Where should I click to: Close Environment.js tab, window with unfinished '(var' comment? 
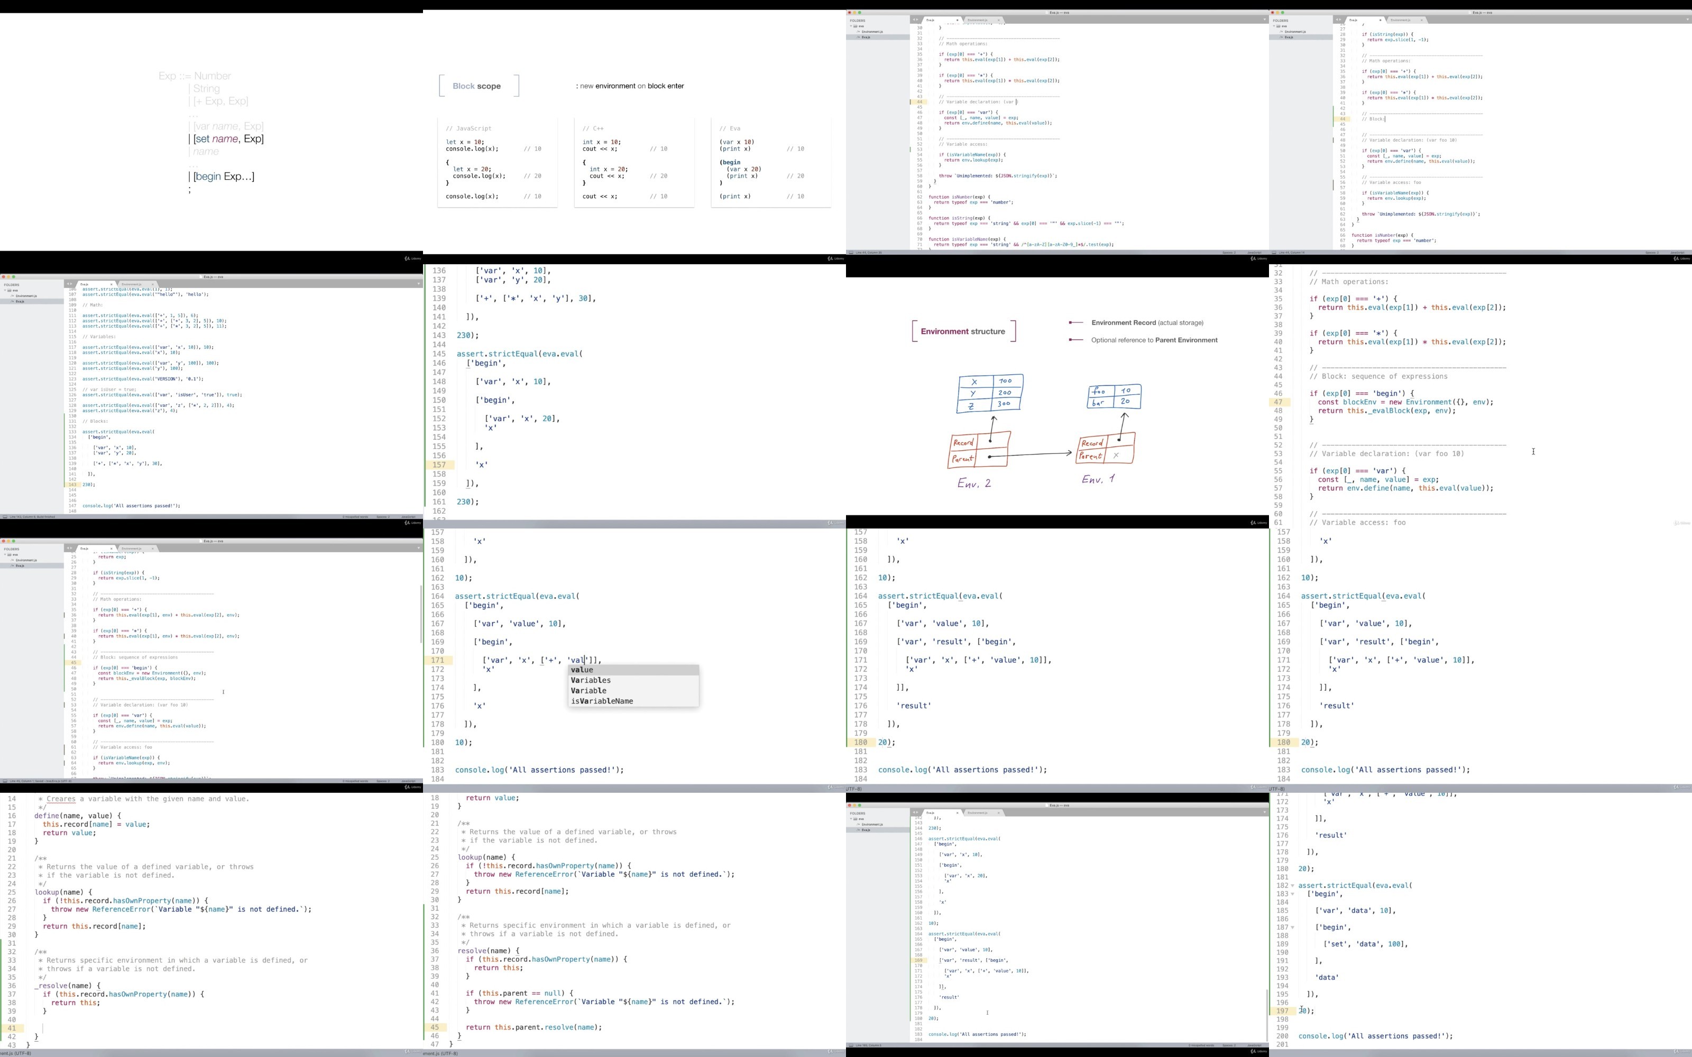(998, 20)
